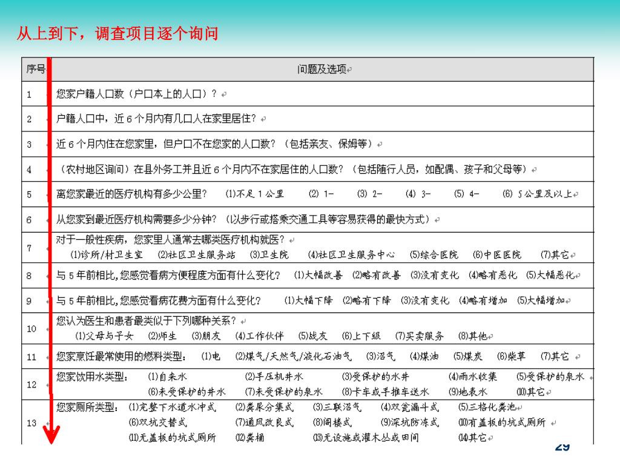Select option '(2)略有下降'

pyautogui.click(x=366, y=300)
